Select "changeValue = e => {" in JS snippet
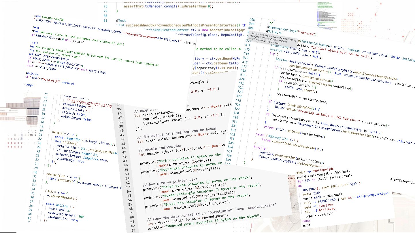 [x=63, y=176]
